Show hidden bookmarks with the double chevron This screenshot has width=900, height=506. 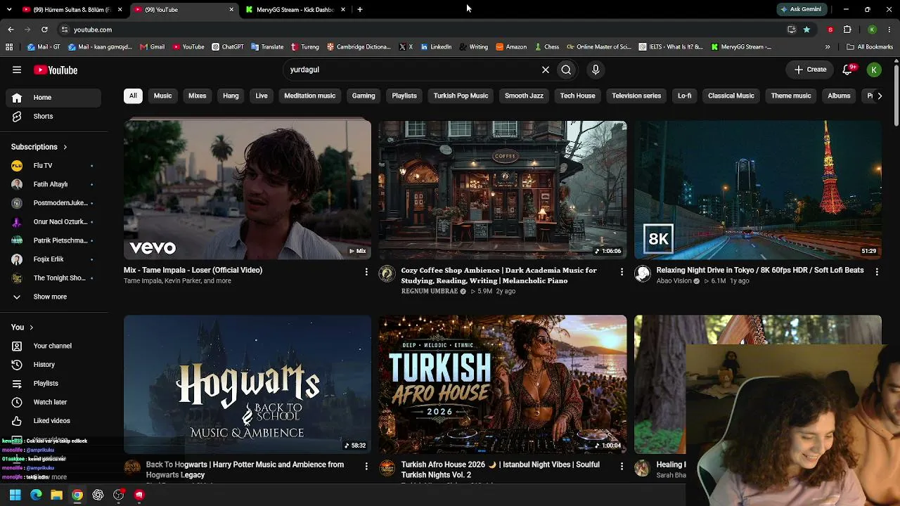point(828,47)
